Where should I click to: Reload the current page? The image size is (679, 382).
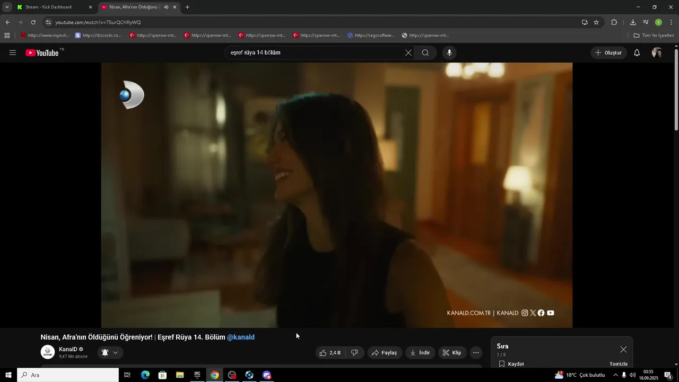point(33,22)
